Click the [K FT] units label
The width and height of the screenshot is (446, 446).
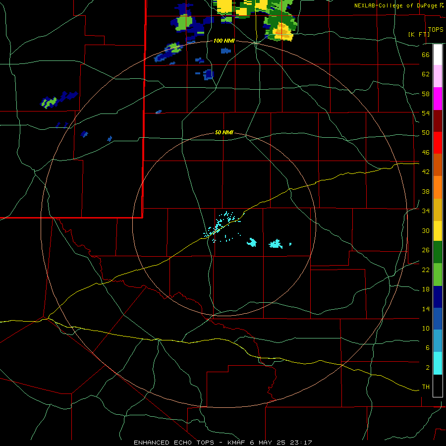coord(419,35)
